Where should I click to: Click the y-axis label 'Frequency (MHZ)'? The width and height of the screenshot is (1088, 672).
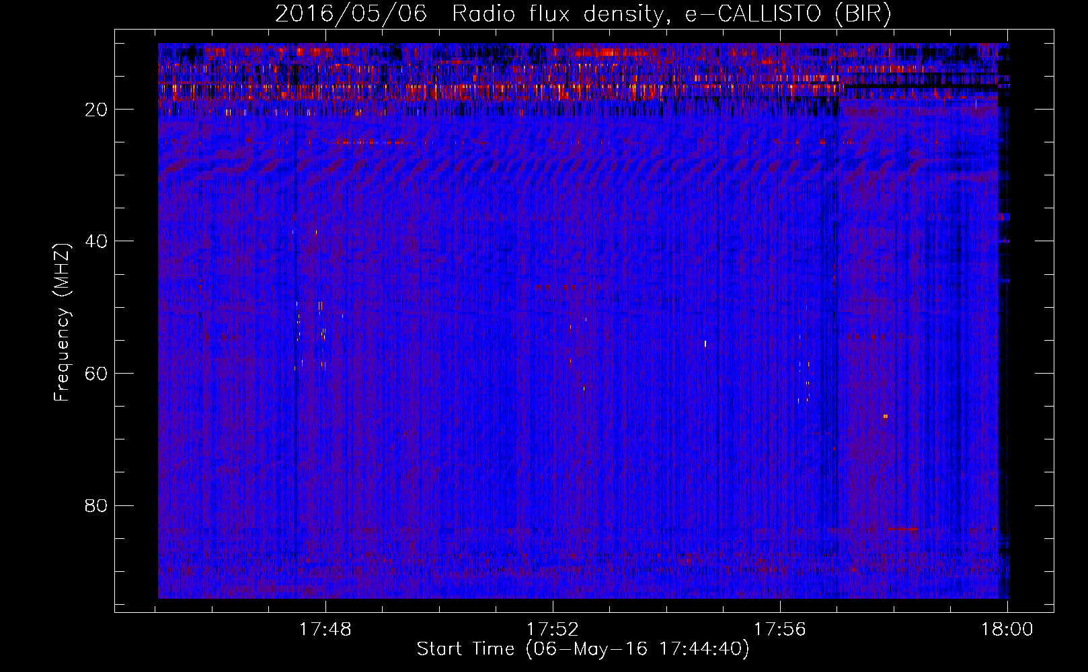tap(62, 323)
